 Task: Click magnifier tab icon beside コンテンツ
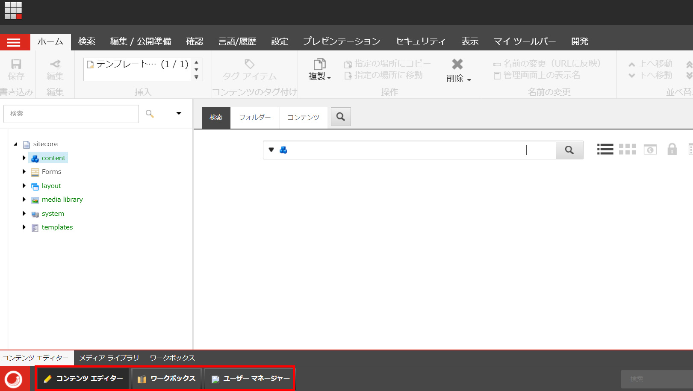click(x=341, y=117)
